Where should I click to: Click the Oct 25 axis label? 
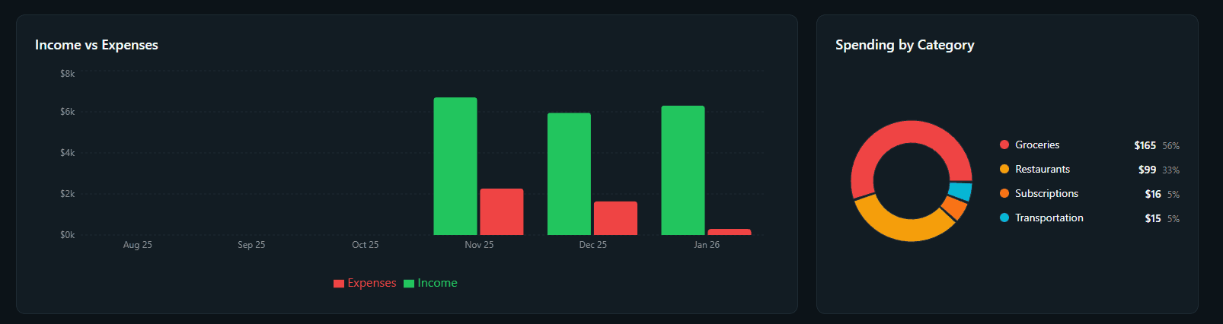(365, 245)
